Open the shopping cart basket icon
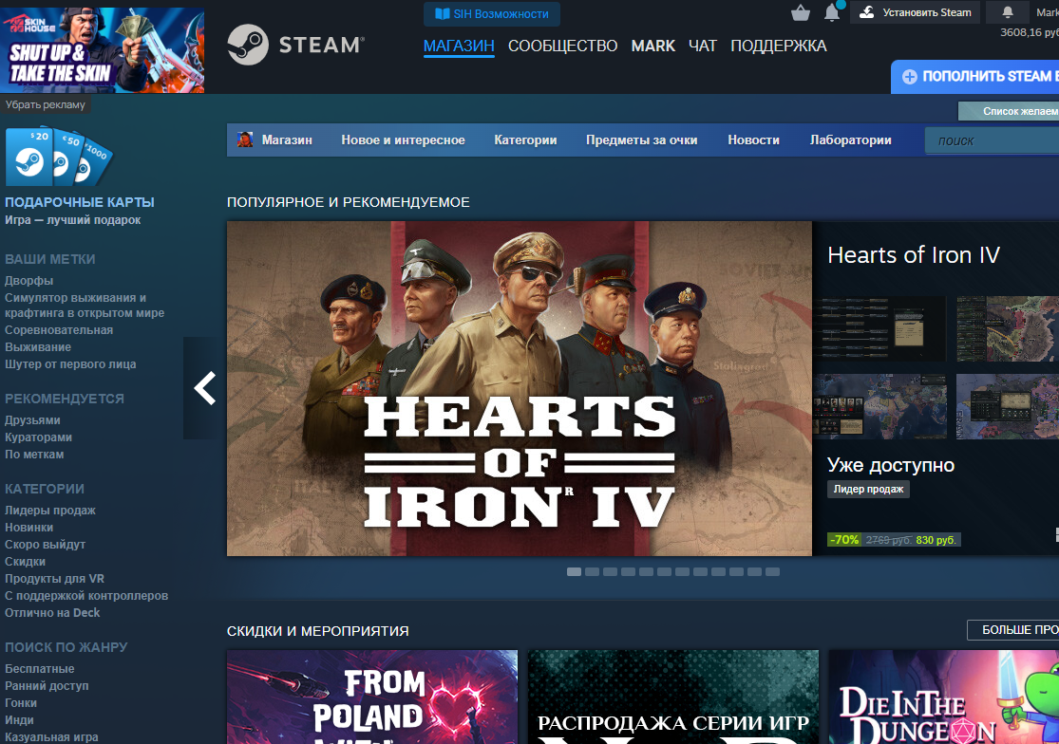 click(801, 13)
